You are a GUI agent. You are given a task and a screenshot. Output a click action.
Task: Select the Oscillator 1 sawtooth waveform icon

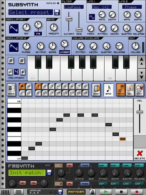tap(14, 29)
